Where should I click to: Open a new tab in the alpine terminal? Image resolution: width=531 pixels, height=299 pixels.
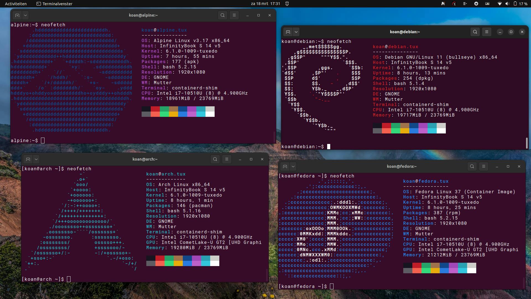(17, 15)
